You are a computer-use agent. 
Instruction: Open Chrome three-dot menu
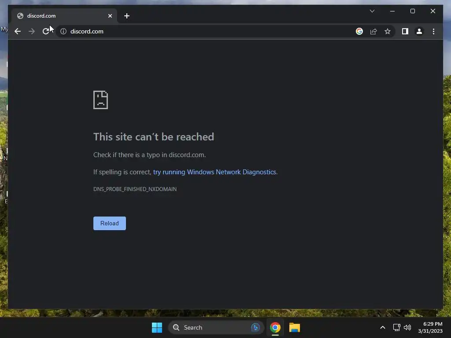click(x=433, y=31)
